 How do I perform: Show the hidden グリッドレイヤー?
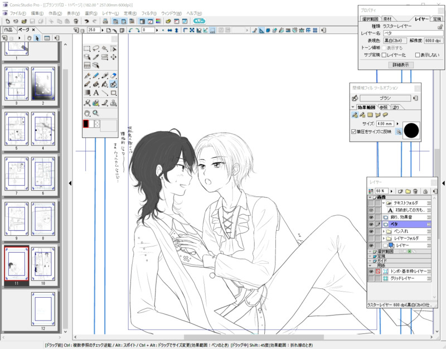click(371, 278)
